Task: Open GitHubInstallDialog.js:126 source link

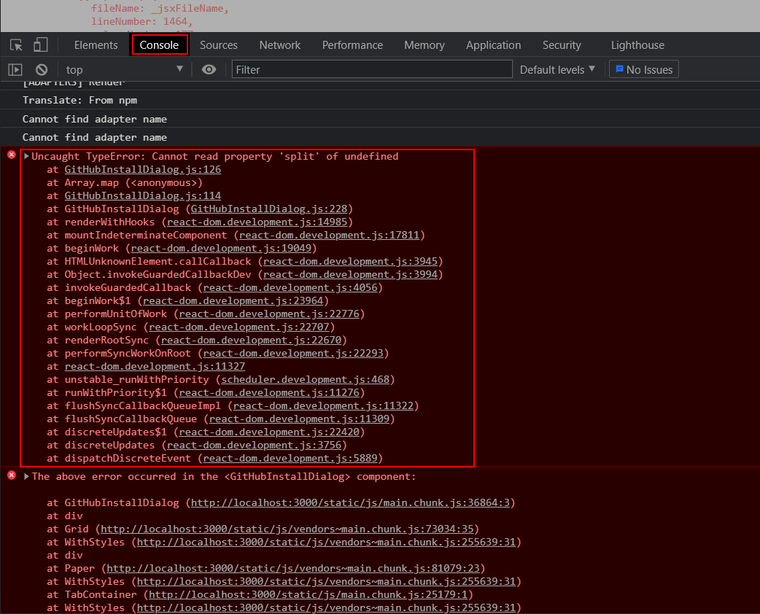Action: point(142,170)
